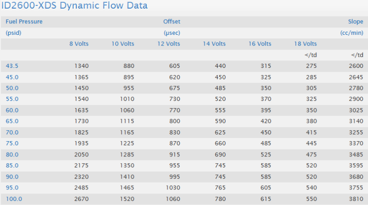
Task: Click the 2600 slope value cell
Action: (356, 66)
